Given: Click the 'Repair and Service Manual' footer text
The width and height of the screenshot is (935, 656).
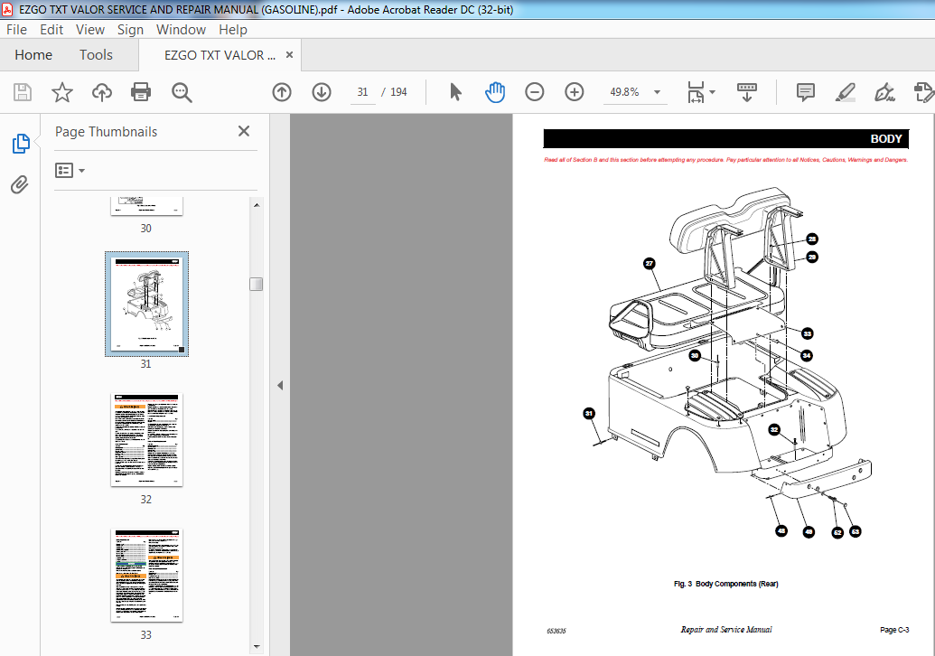Looking at the screenshot, I should [x=726, y=630].
